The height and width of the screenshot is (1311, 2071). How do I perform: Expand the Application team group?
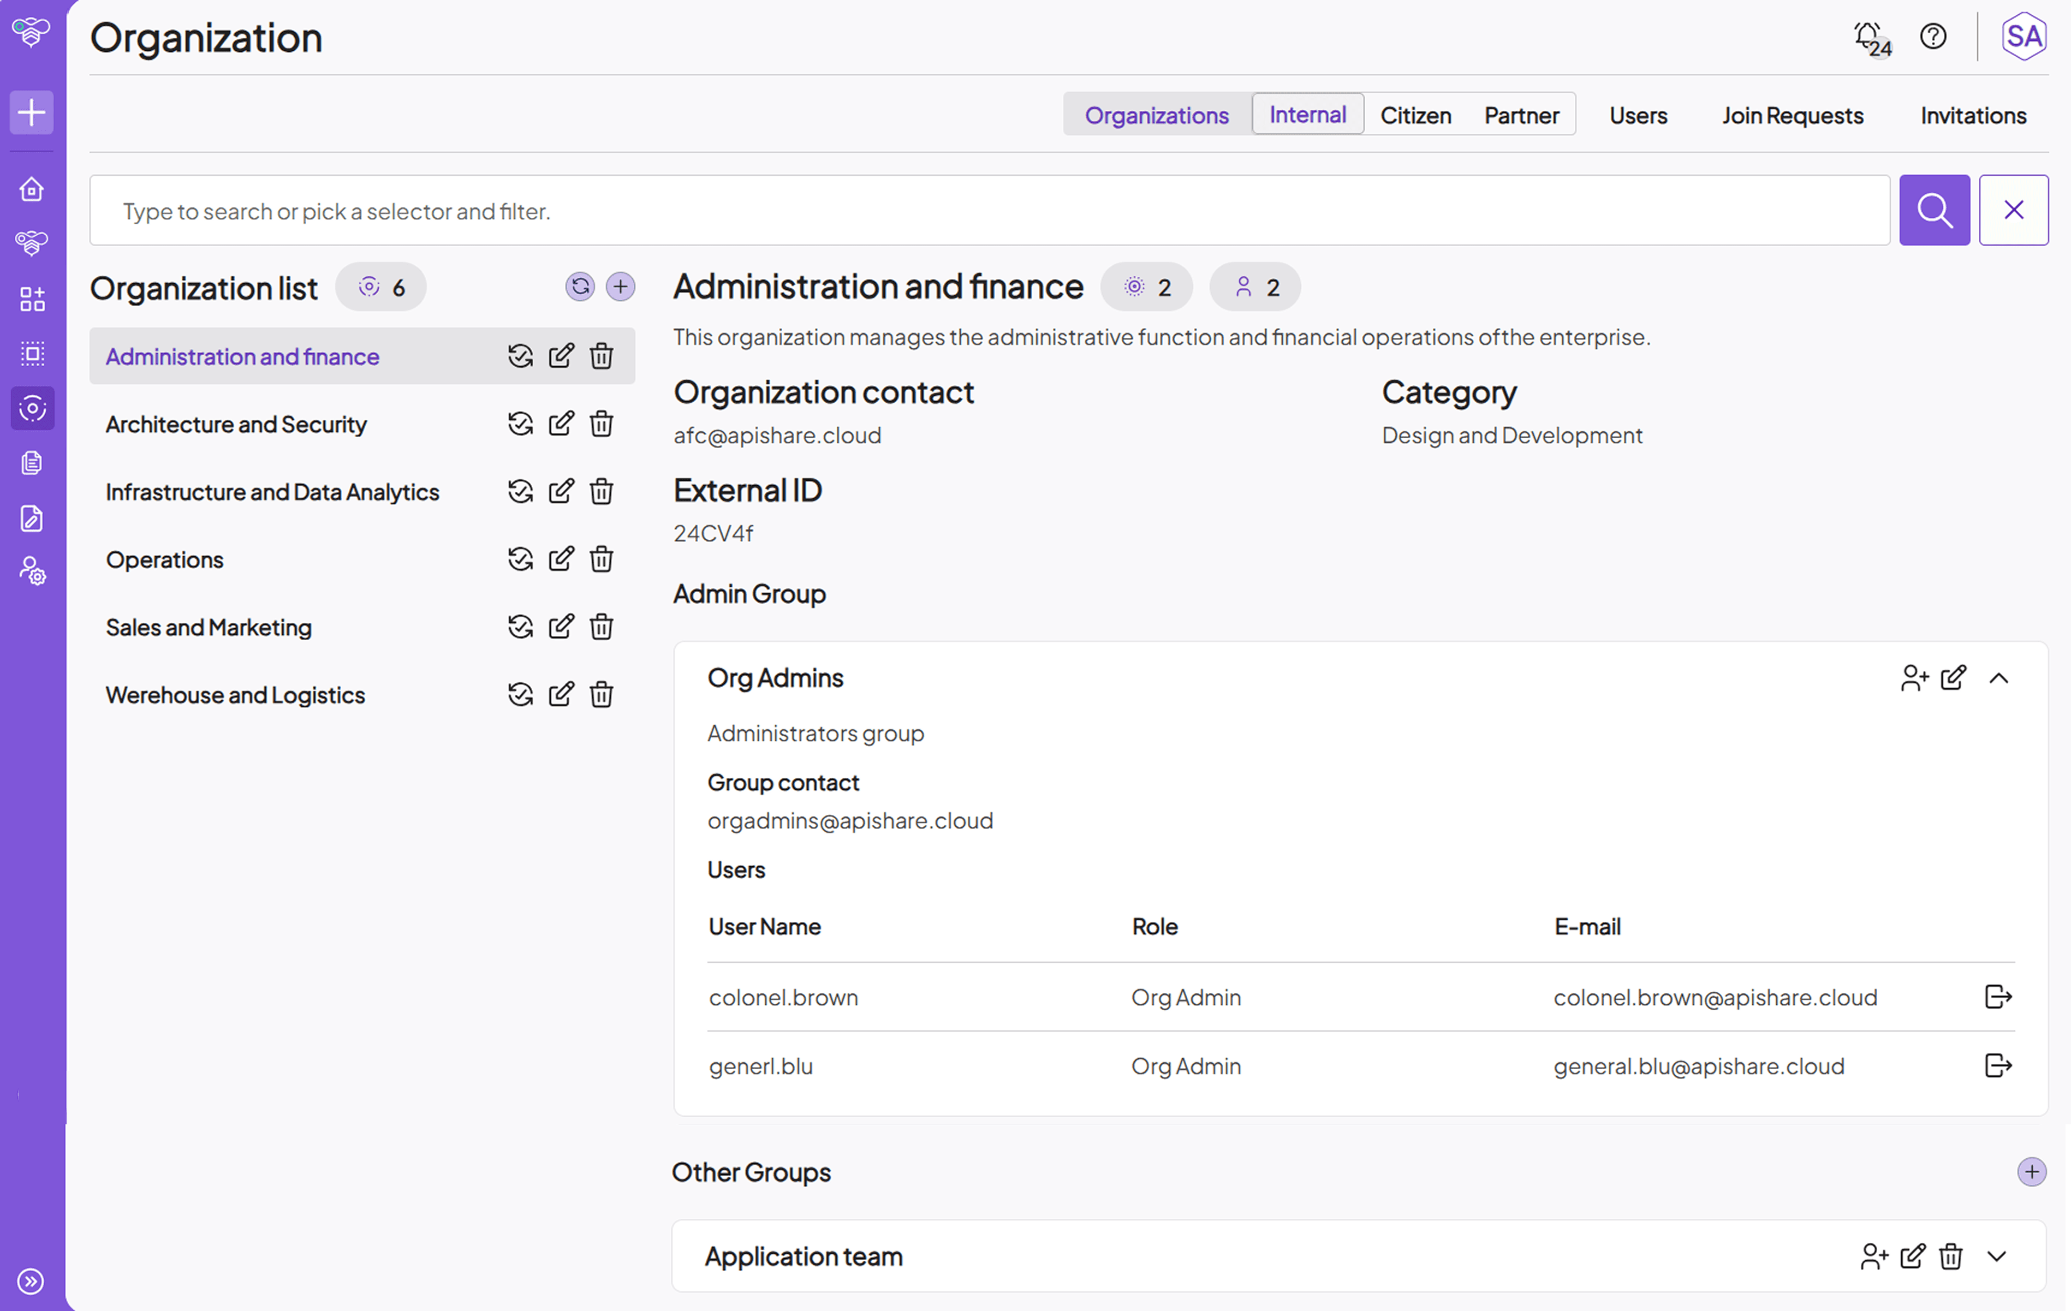point(1997,1256)
